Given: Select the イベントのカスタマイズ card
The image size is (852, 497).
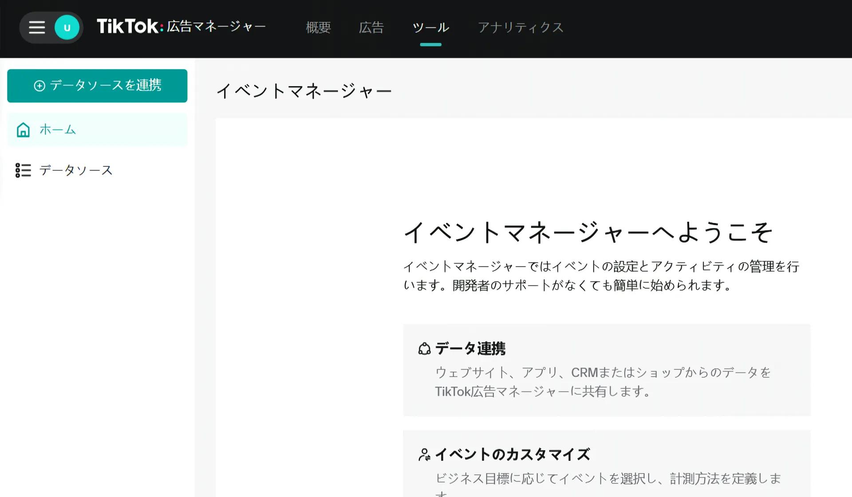Looking at the screenshot, I should [607, 463].
